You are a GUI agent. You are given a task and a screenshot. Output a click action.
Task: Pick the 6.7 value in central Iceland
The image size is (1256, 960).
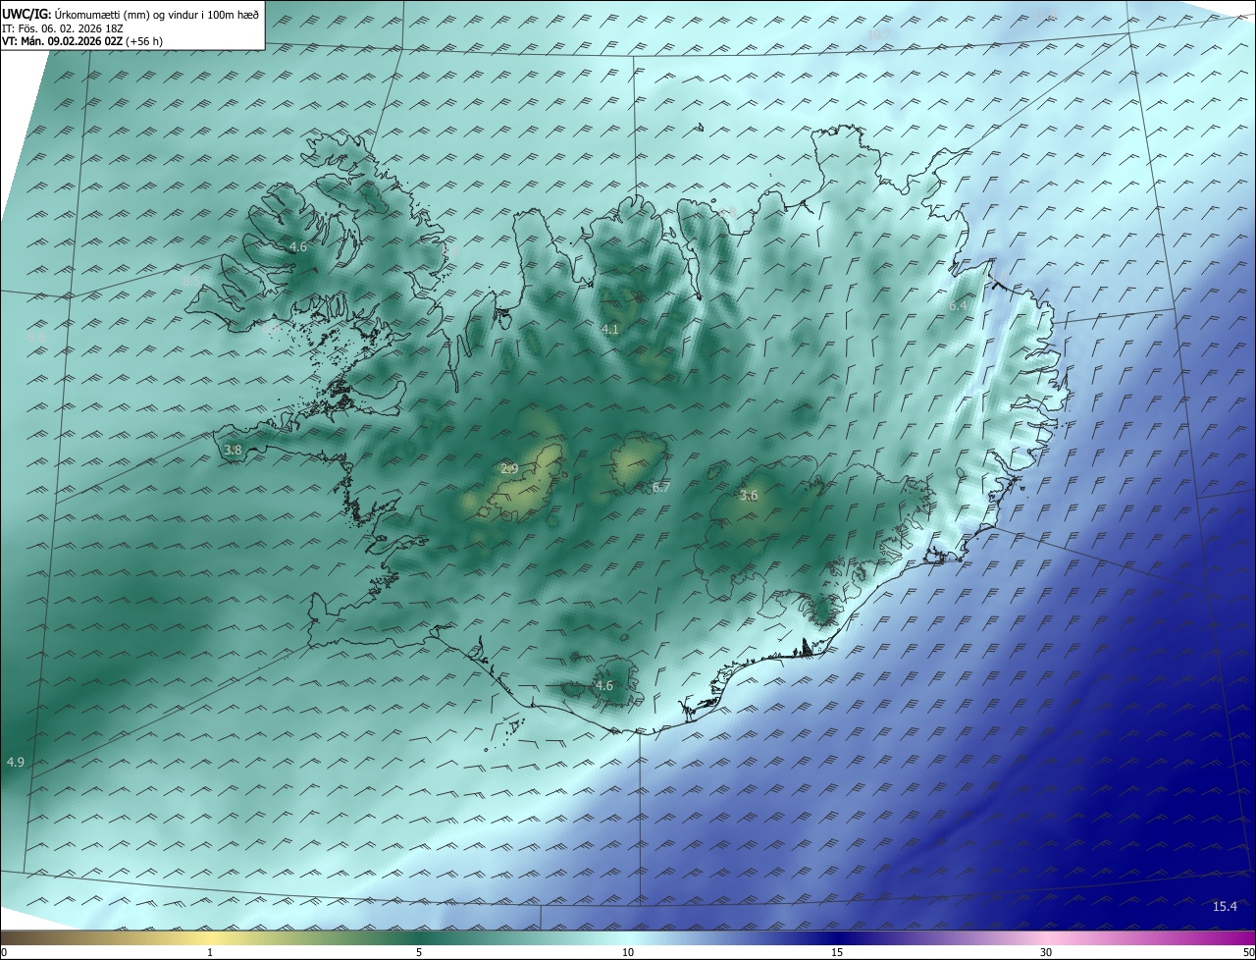(661, 488)
